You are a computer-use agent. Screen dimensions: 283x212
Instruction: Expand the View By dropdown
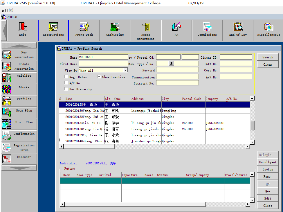(125, 70)
